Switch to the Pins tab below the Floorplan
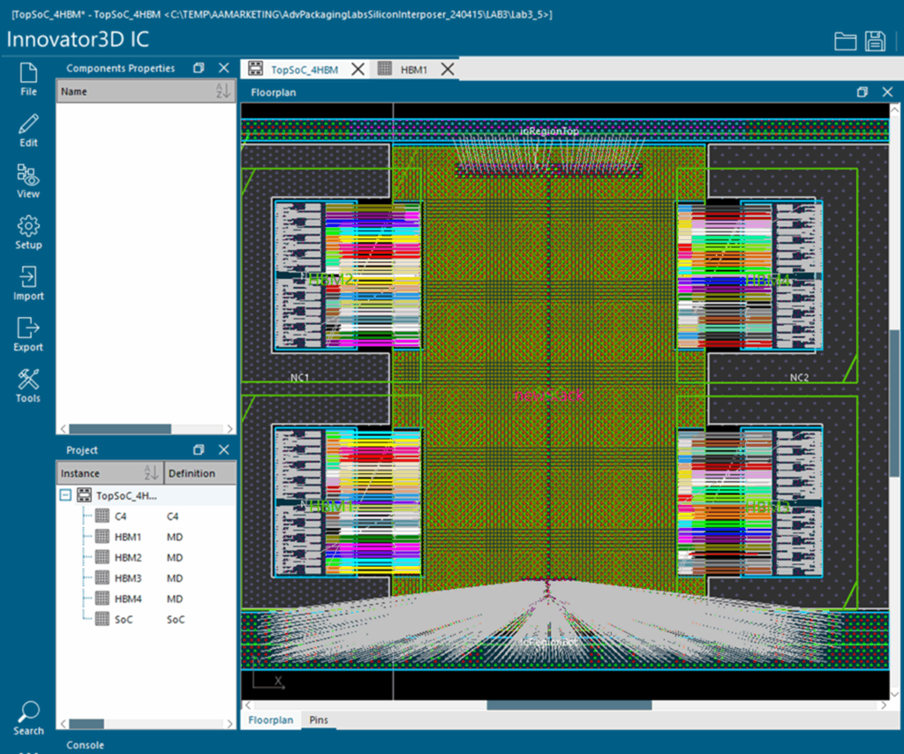The width and height of the screenshot is (904, 754). [x=318, y=720]
